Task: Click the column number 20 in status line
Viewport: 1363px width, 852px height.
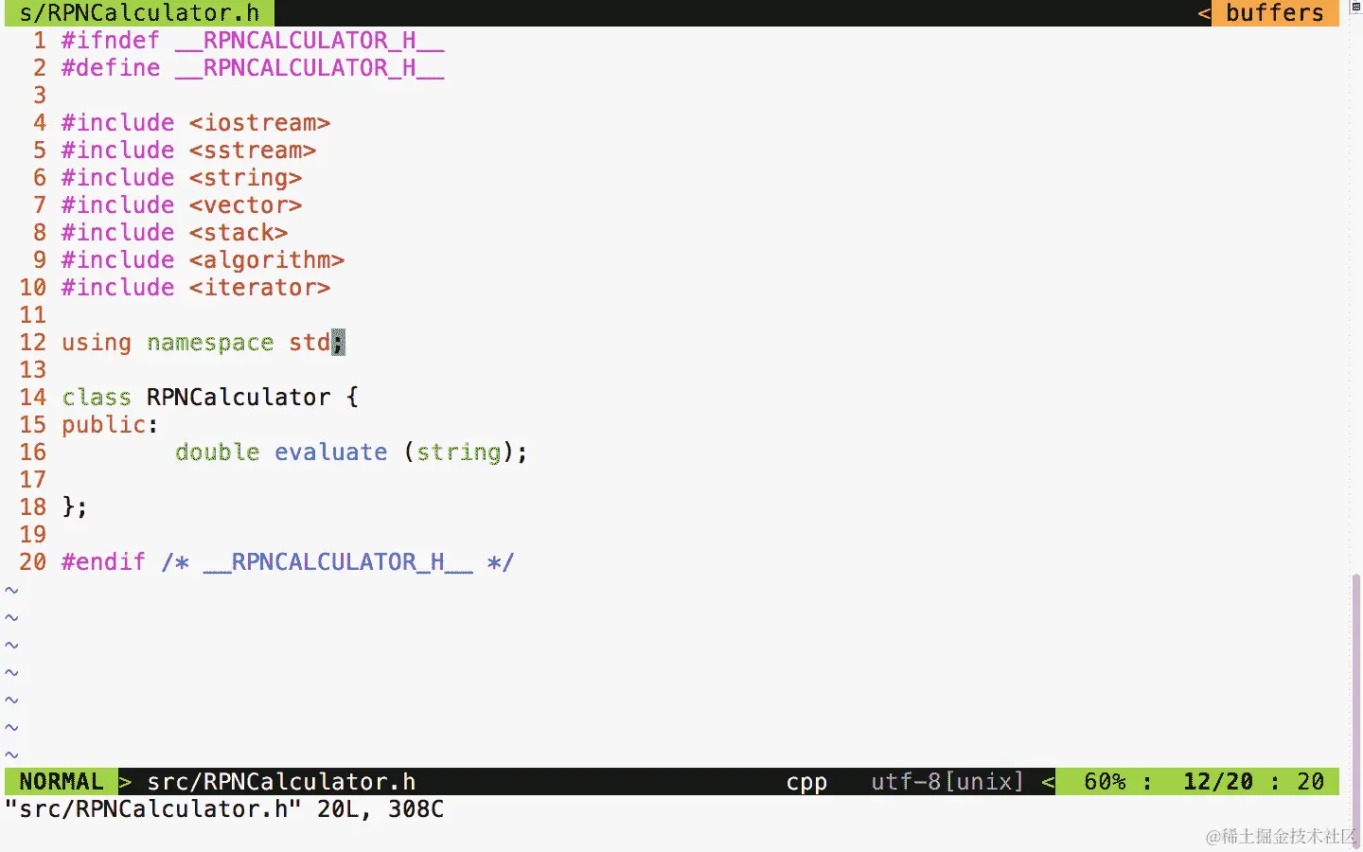Action: pyautogui.click(x=1311, y=782)
